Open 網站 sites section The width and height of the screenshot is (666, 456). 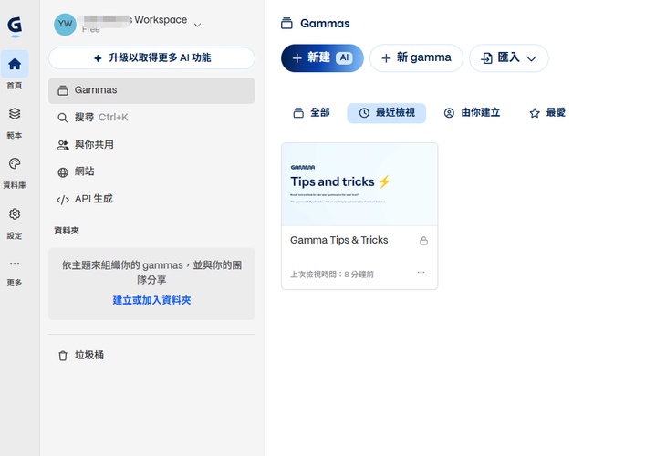pos(151,172)
